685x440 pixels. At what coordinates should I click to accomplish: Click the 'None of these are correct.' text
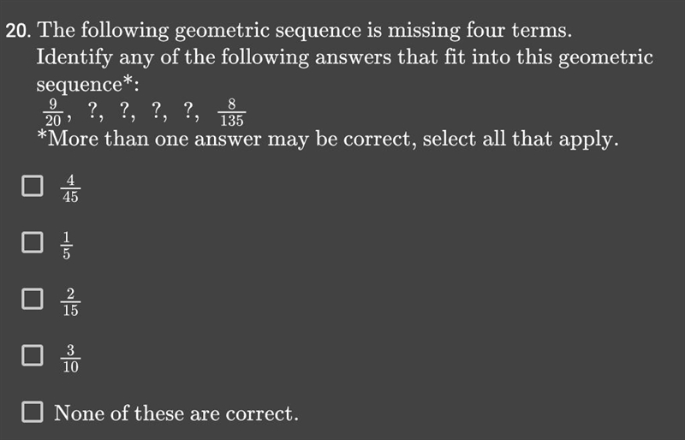(x=176, y=413)
